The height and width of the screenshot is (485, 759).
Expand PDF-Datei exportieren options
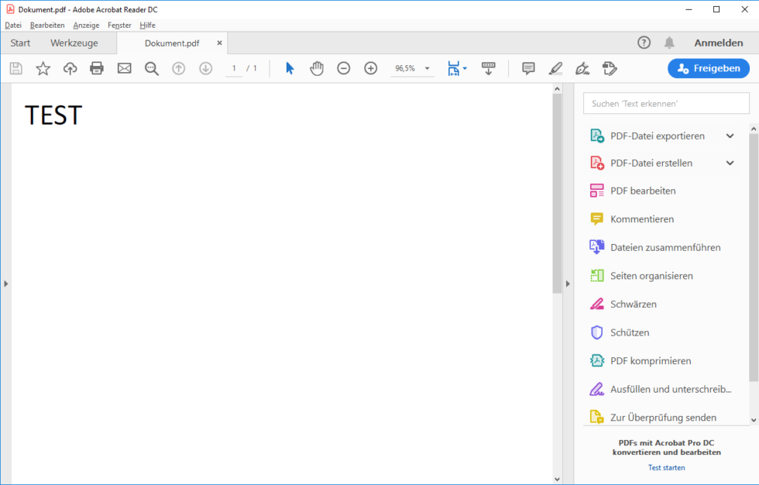tap(729, 135)
